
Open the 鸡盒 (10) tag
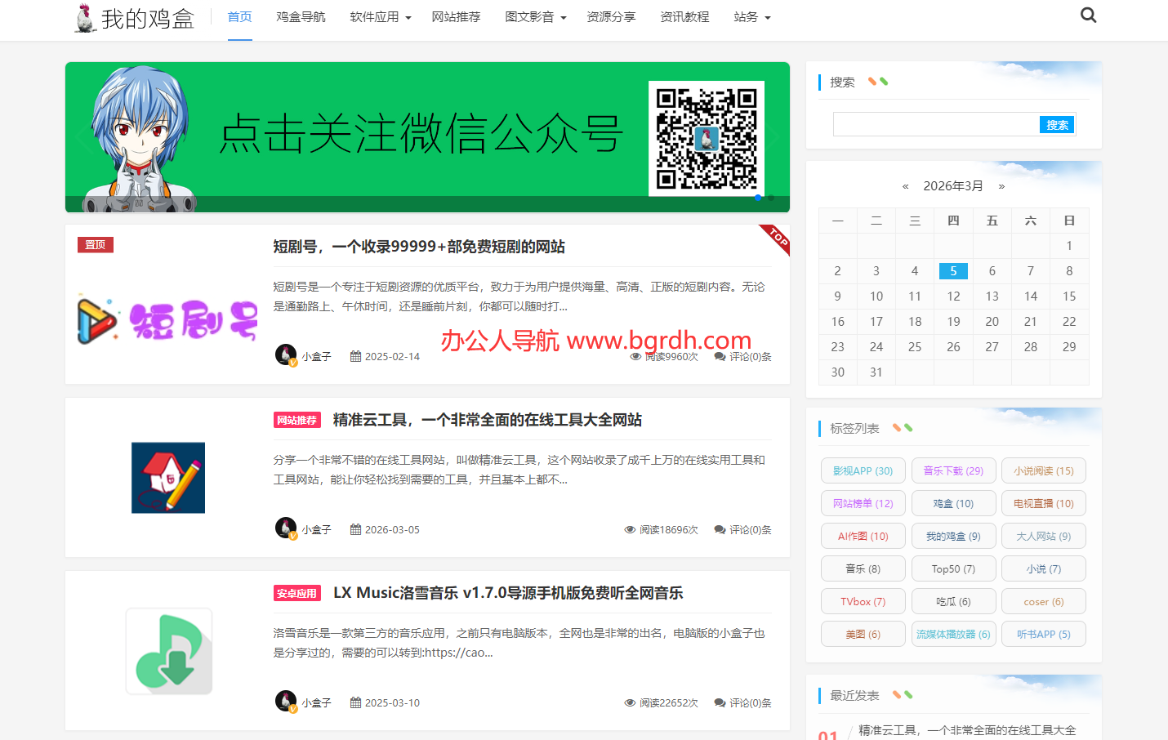pyautogui.click(x=954, y=503)
